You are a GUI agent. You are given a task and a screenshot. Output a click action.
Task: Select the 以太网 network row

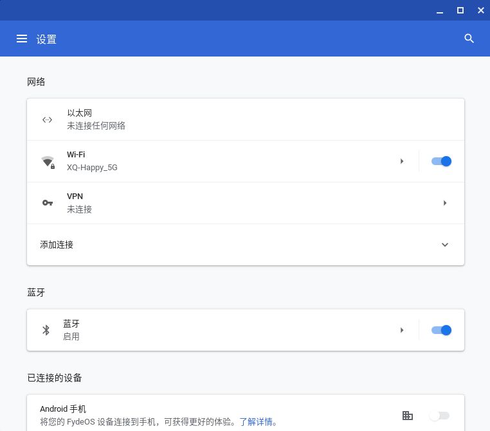(244, 119)
